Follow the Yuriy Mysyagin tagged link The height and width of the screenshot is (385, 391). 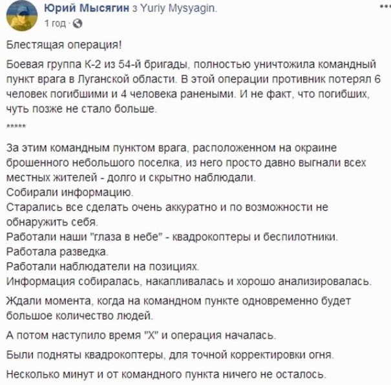(x=179, y=8)
